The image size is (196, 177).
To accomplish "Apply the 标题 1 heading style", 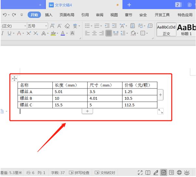I will click(x=186, y=30).
